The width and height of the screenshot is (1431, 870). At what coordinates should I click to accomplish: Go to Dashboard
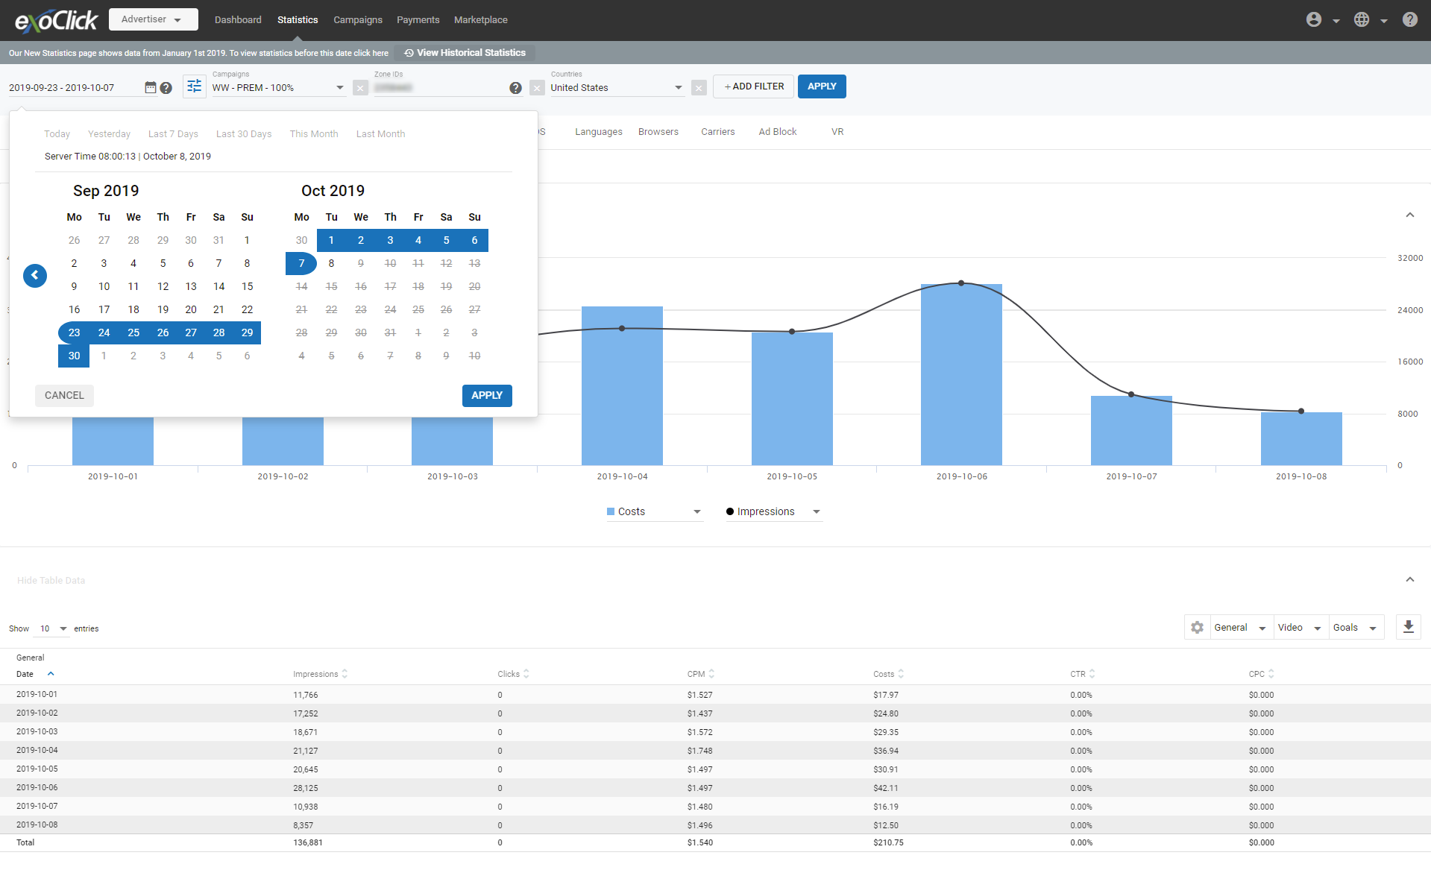click(238, 19)
